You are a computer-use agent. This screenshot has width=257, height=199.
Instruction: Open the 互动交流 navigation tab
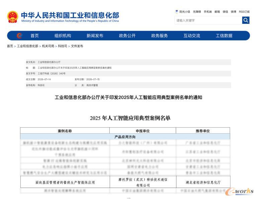(192, 36)
